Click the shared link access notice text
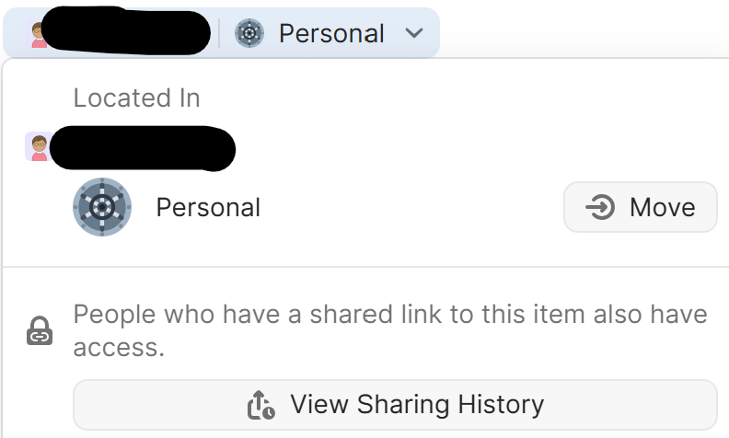Viewport: 729px width, 438px height. [390, 315]
